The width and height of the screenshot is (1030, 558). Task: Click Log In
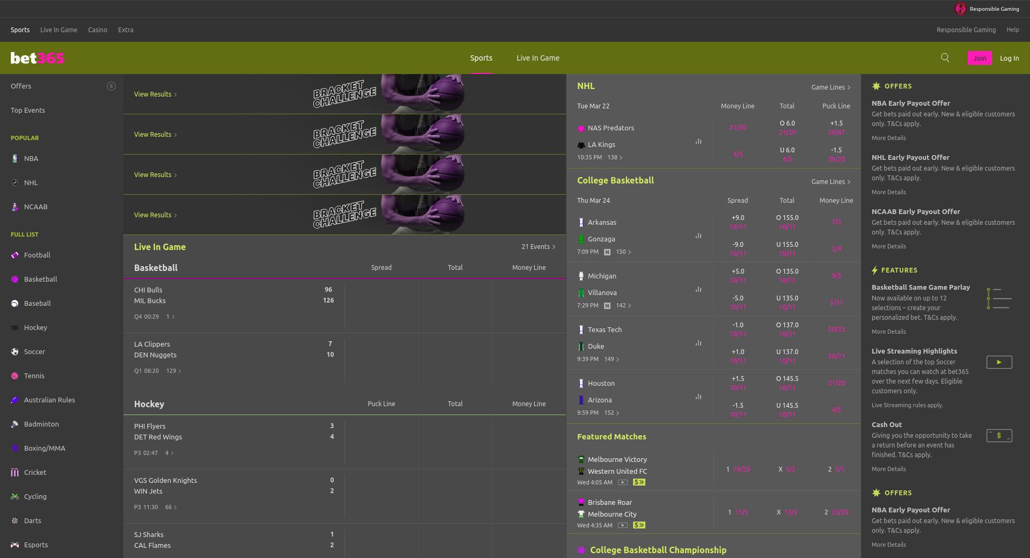click(x=1009, y=58)
